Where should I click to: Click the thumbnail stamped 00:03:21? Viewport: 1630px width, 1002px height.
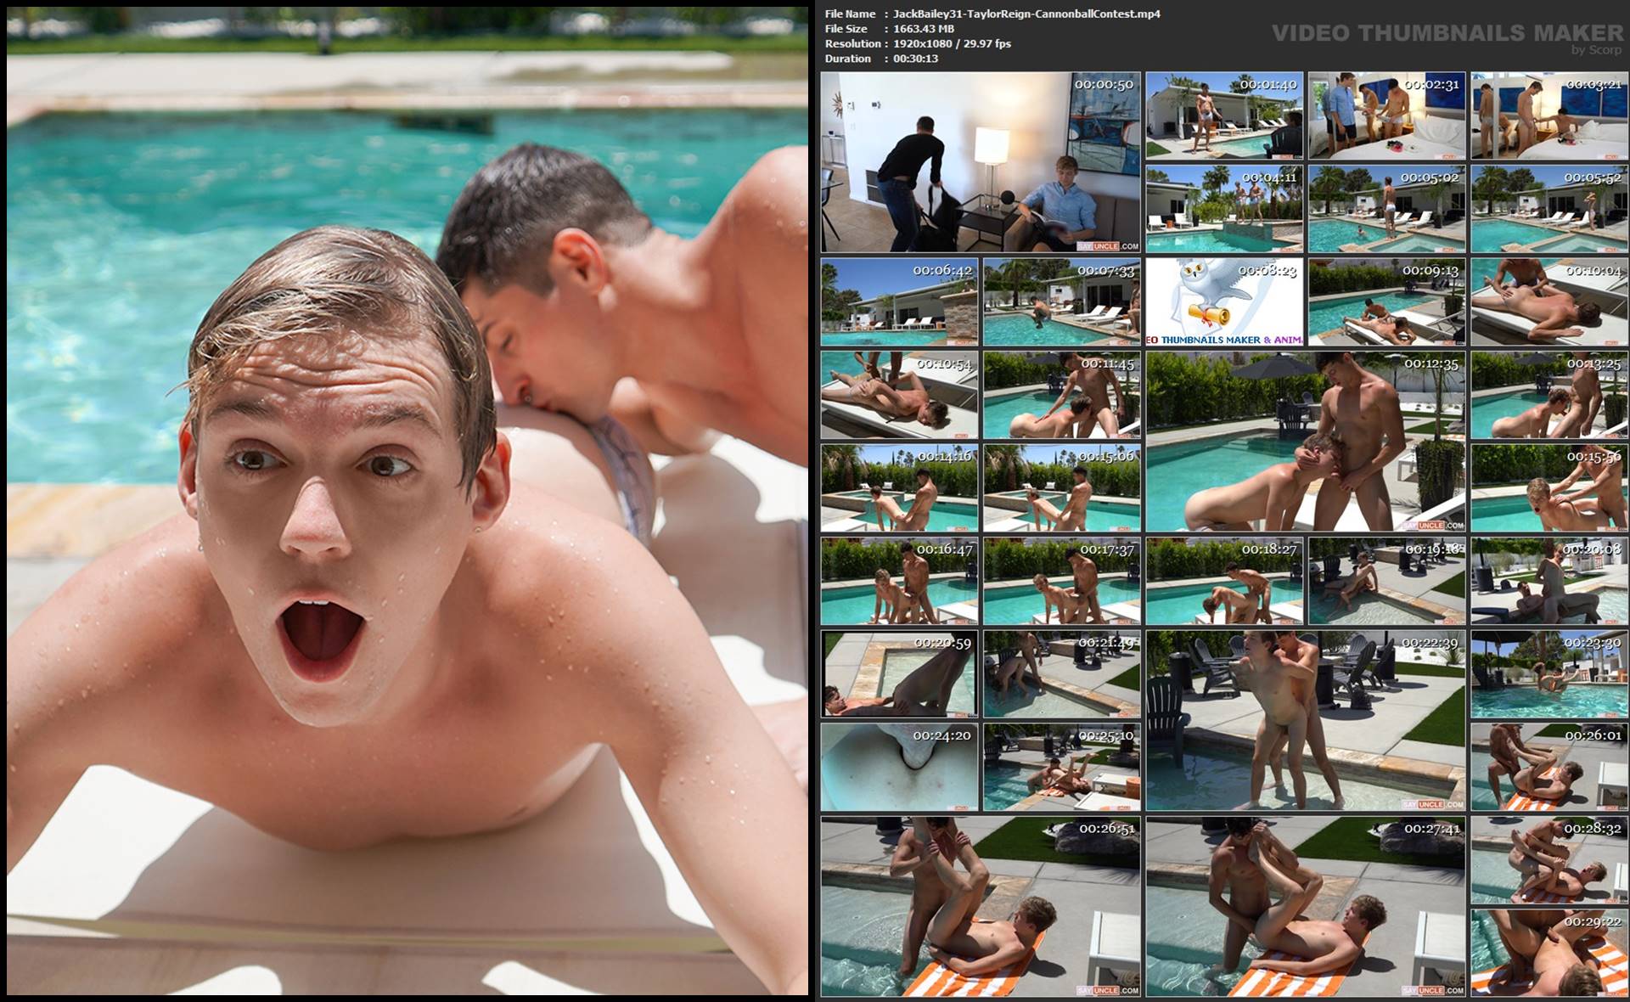click(x=1549, y=115)
